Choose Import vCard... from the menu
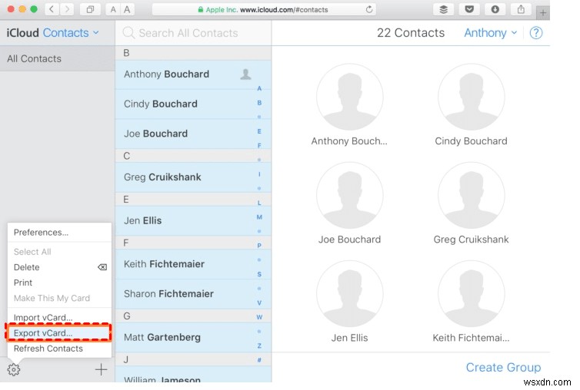 click(x=59, y=317)
